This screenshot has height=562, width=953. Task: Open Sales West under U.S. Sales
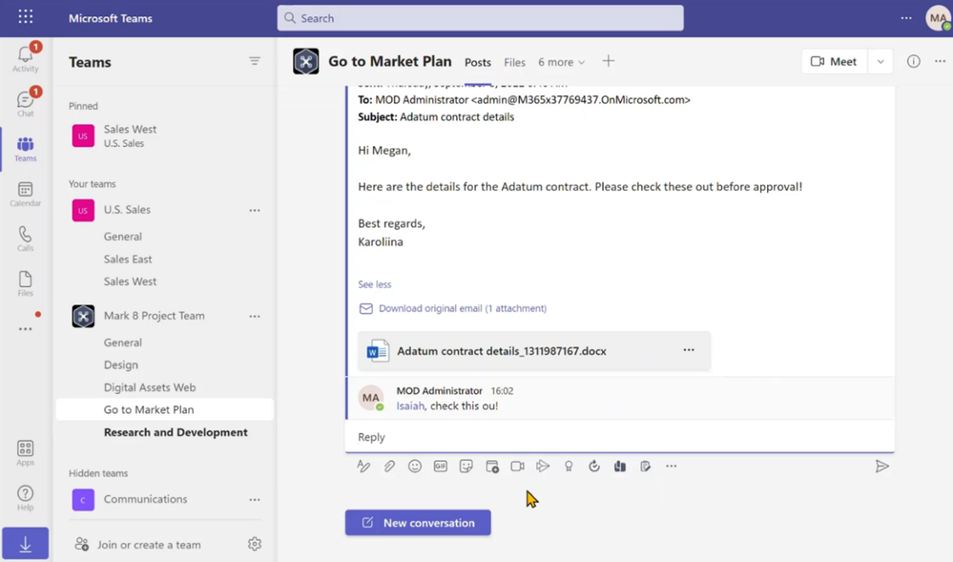pyautogui.click(x=130, y=281)
